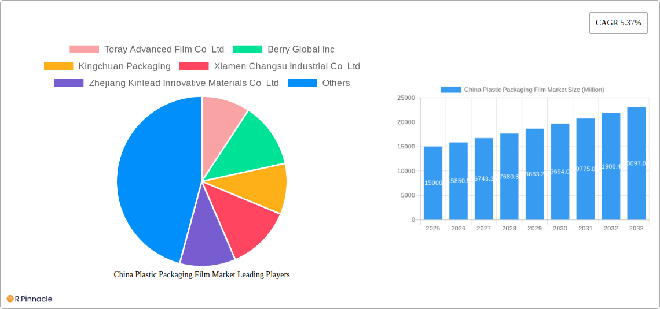The image size is (660, 309).
Task: Toggle Others legend label
Action: (x=336, y=83)
